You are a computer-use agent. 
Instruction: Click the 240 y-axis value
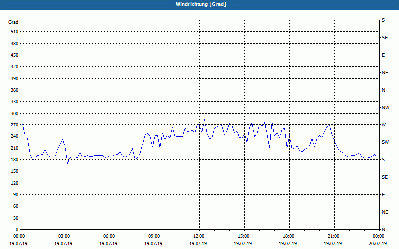[x=15, y=136]
